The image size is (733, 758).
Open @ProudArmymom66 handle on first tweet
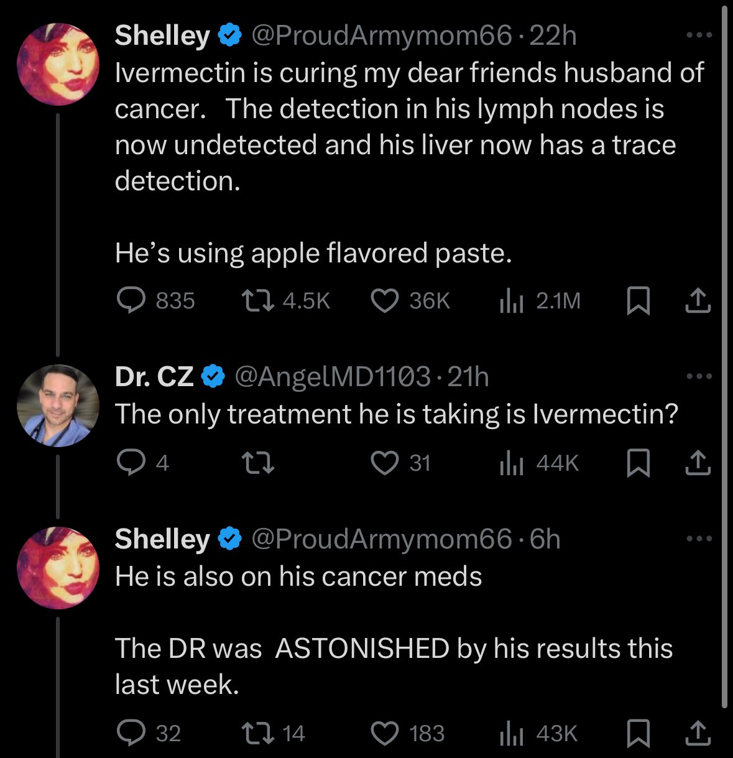pos(381,35)
